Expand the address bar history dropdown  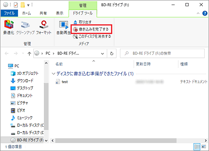tap(102, 54)
